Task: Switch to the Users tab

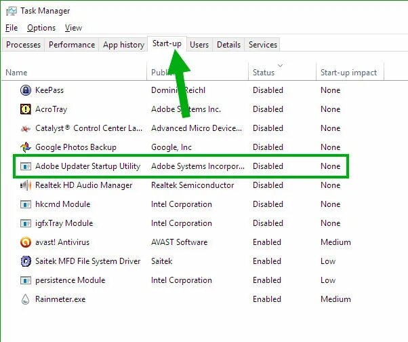Action: (199, 45)
